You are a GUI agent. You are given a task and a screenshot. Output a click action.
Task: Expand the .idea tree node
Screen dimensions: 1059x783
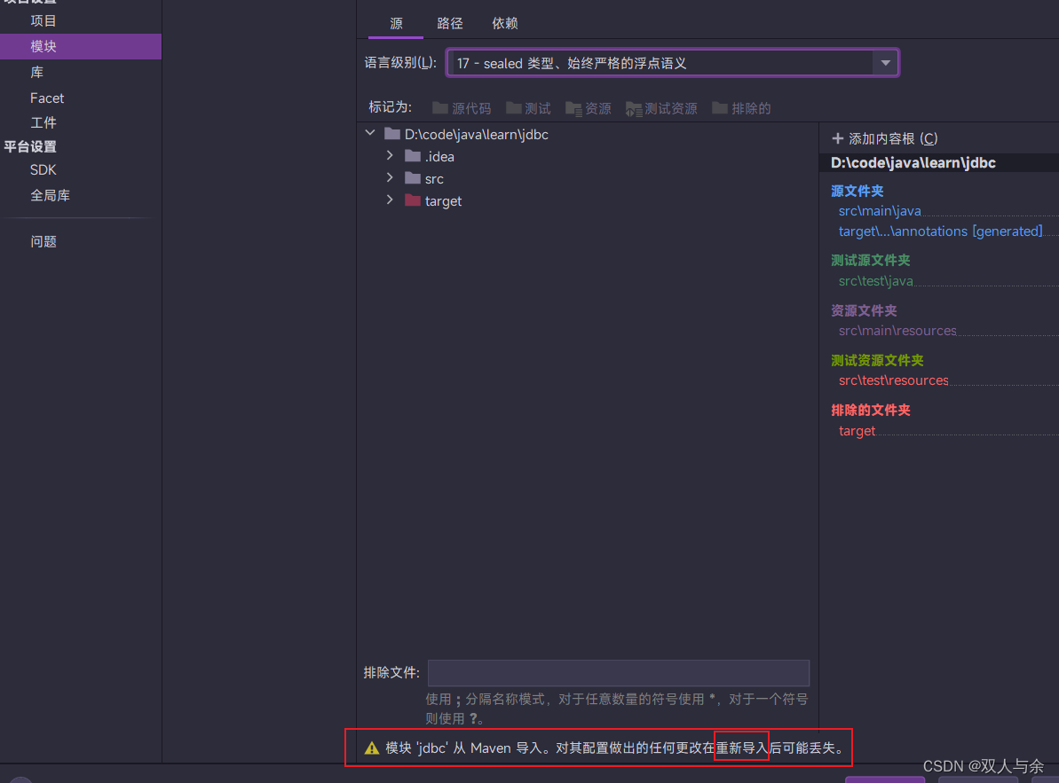[x=390, y=156]
